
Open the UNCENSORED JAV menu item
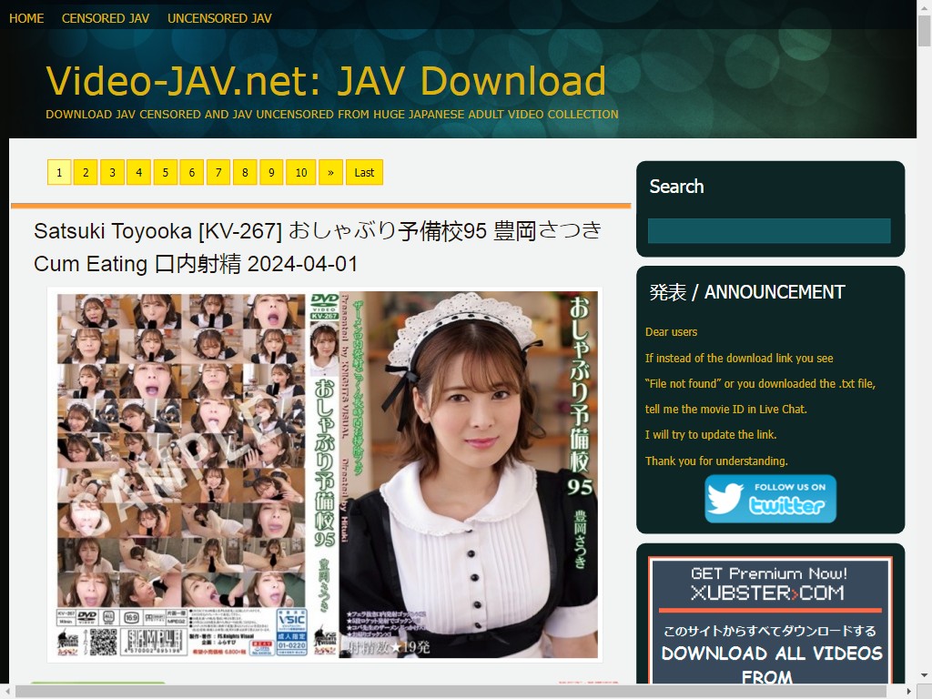click(219, 18)
